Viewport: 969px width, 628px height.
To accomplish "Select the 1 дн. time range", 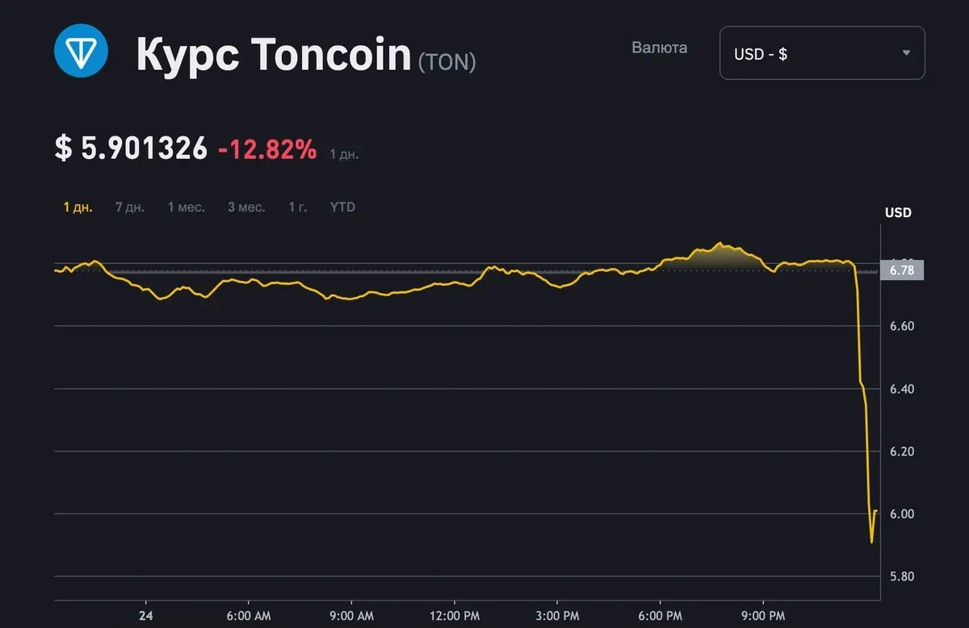I will click(x=78, y=207).
